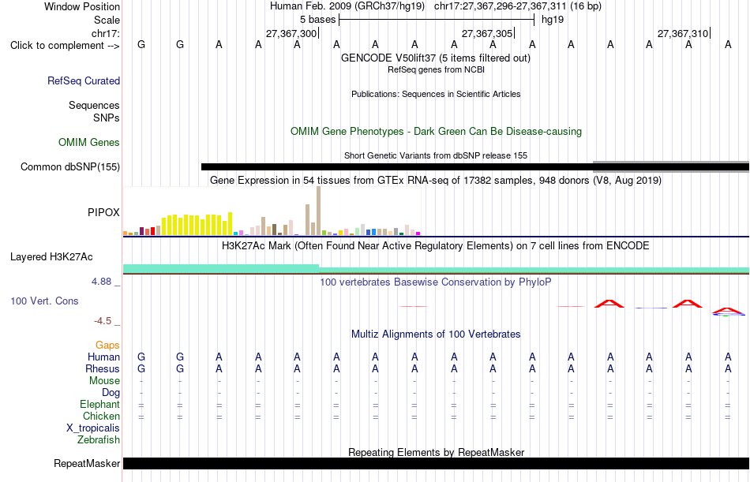Open the OMIM Genes track label
The image size is (750, 482).
coord(89,143)
